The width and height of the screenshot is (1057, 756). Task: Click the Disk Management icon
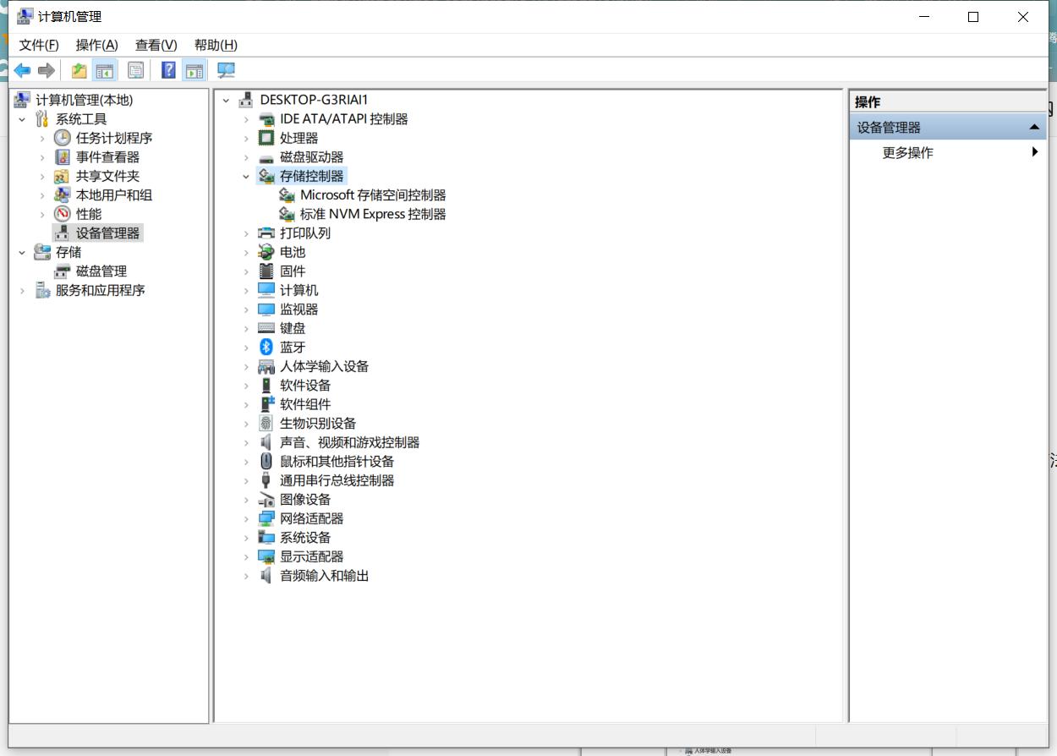click(63, 271)
